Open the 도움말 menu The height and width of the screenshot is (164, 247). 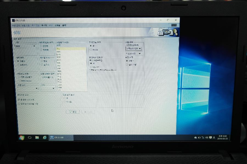pyautogui.click(x=58, y=25)
